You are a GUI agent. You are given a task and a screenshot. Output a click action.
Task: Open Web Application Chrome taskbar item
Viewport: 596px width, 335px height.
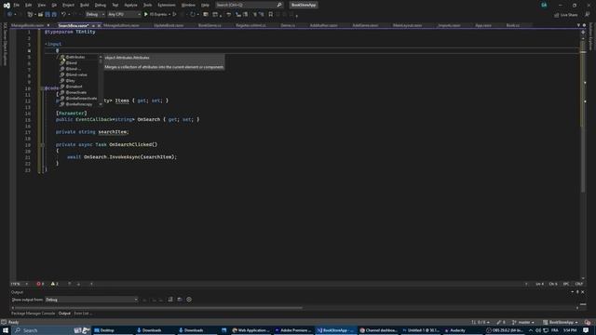251,330
